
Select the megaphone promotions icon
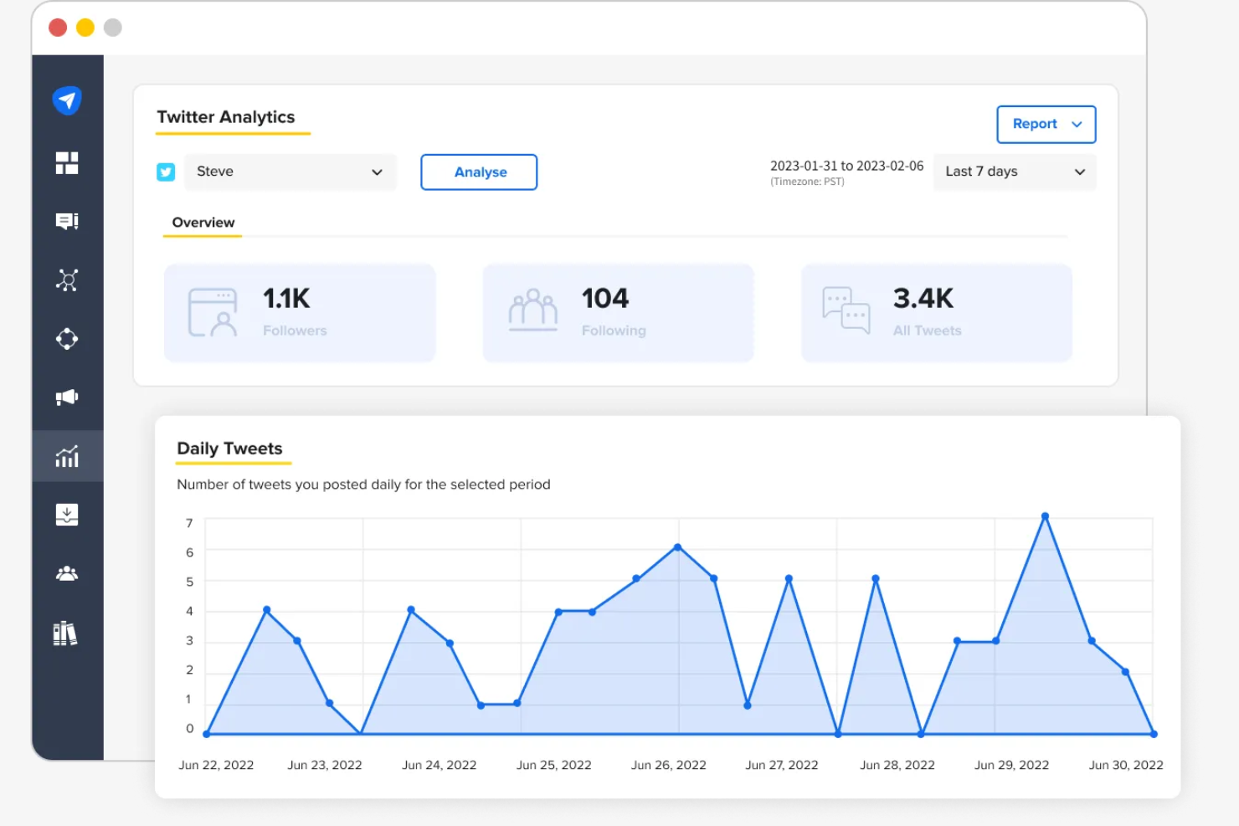67,397
